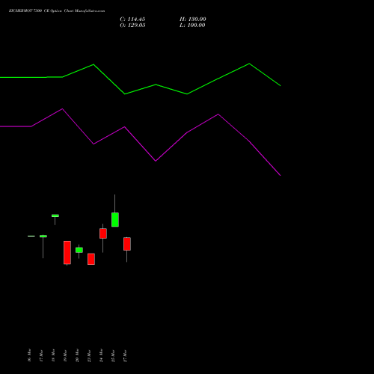
Task: Click the '16 Mar' date axis label
Action: tap(29, 355)
